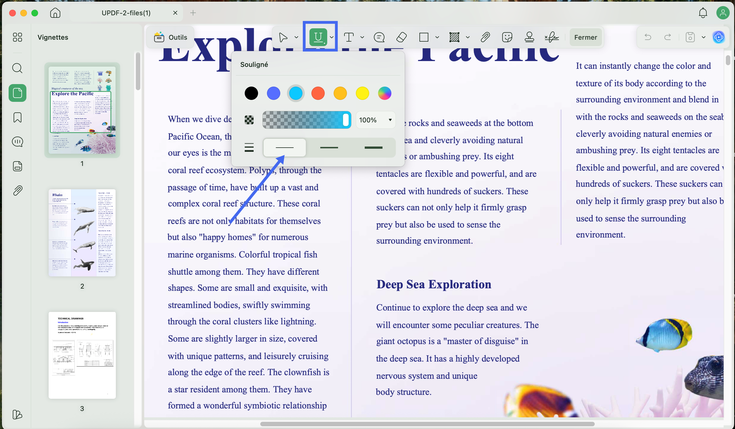Open the search panel in sidebar

(x=17, y=68)
